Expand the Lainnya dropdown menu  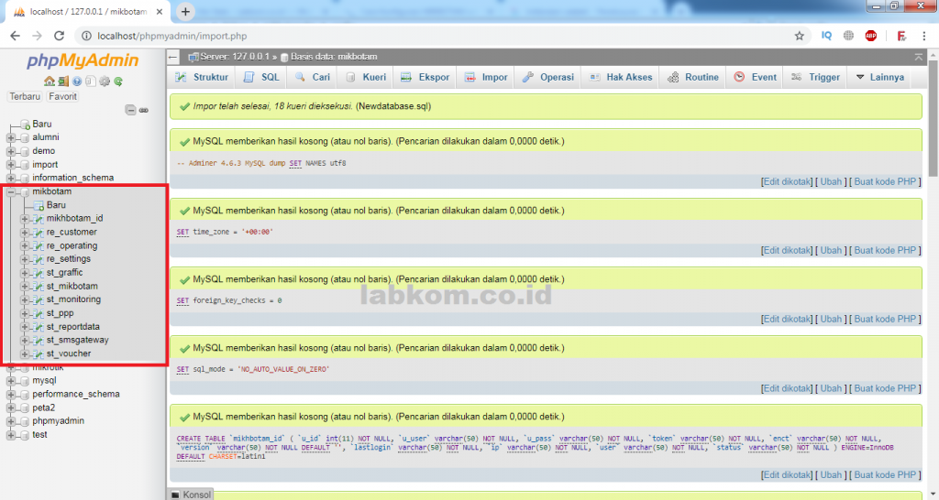click(879, 77)
